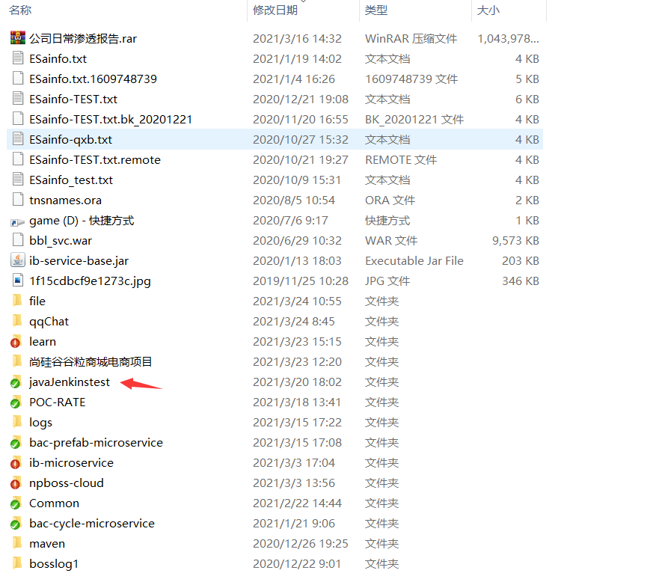Click the size value 203 KB
Screen dimensions: 662x588
point(520,261)
